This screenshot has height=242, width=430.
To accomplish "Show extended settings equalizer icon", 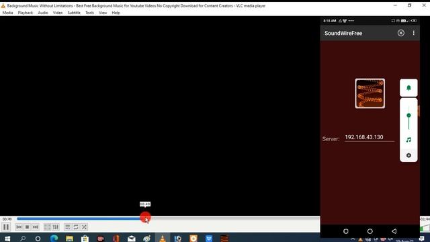I will pos(56,227).
